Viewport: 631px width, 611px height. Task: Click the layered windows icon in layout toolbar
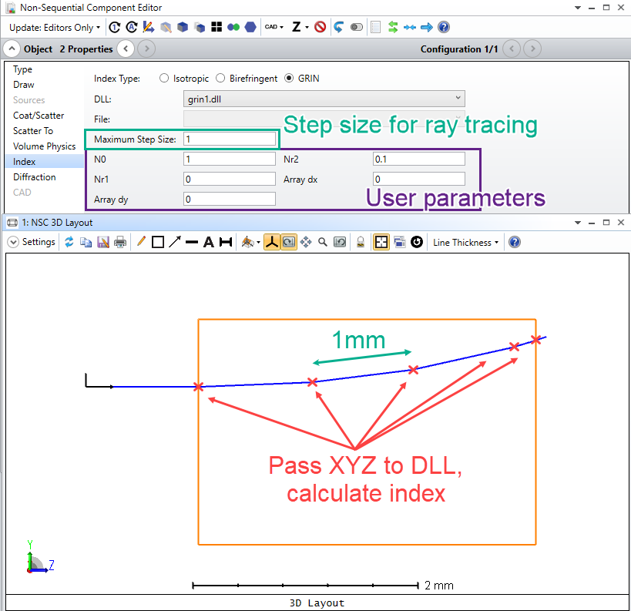pos(400,242)
